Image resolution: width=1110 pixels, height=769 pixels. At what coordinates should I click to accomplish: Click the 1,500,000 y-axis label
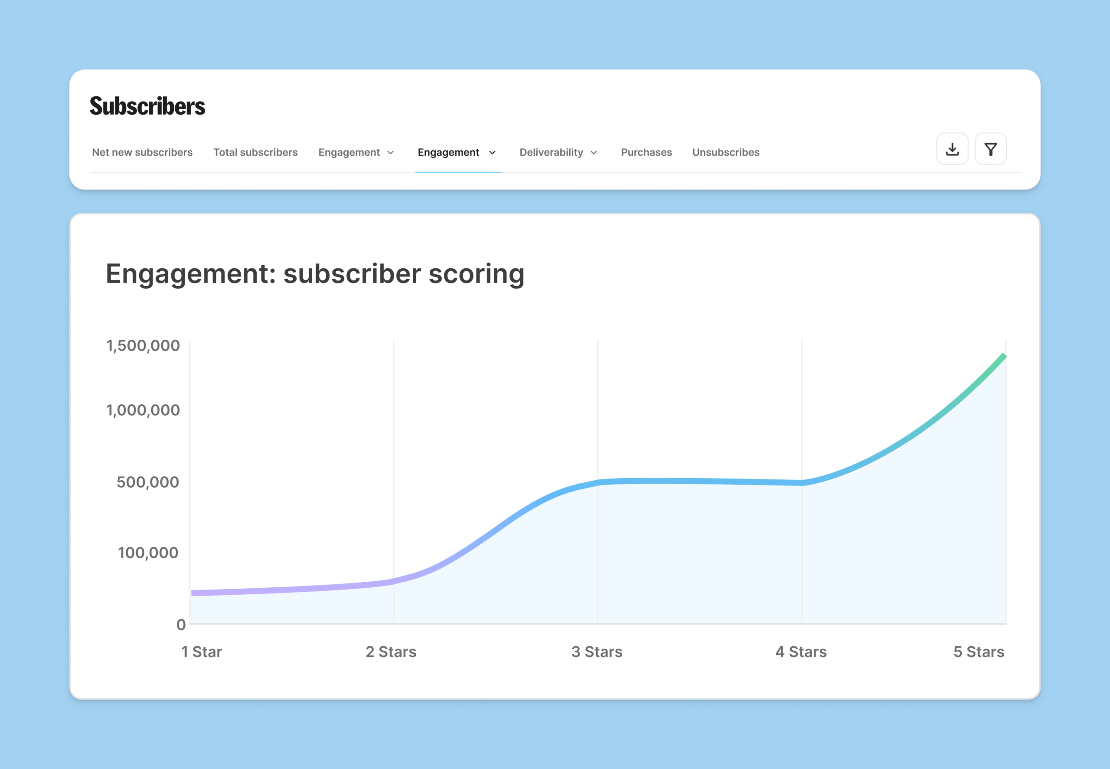[x=143, y=345]
